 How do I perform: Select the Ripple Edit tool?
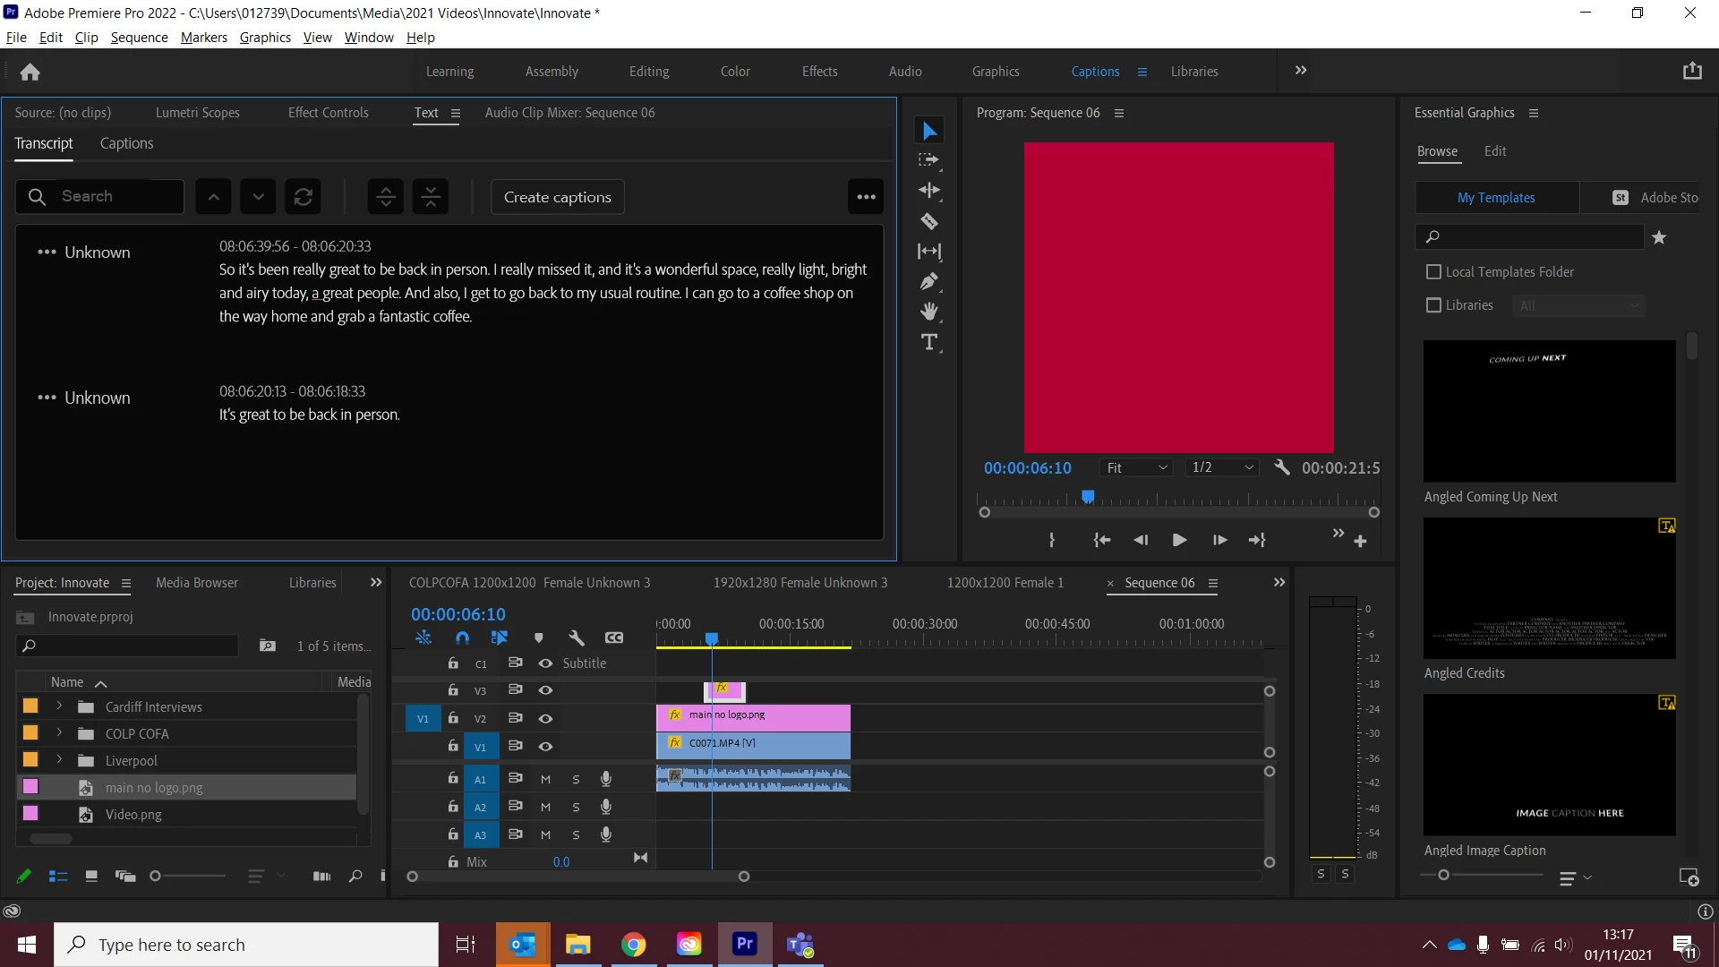tap(929, 190)
